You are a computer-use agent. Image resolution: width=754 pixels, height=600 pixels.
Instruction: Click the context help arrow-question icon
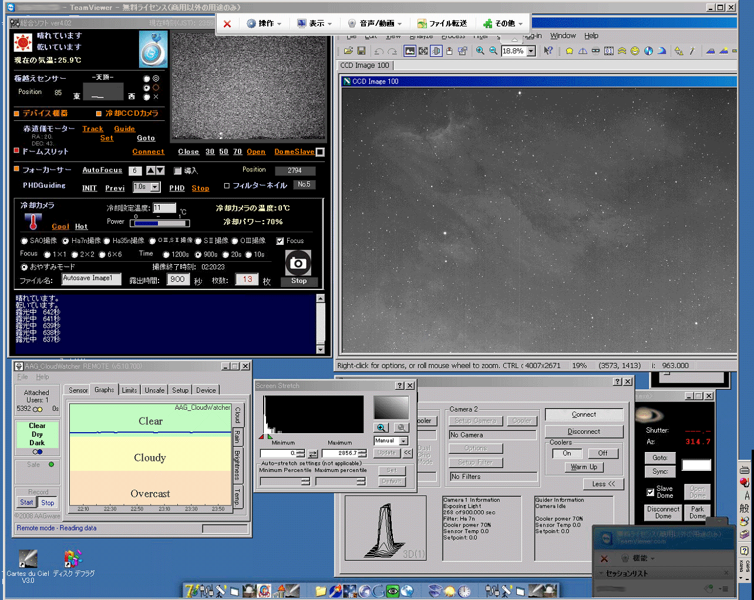[x=548, y=51]
